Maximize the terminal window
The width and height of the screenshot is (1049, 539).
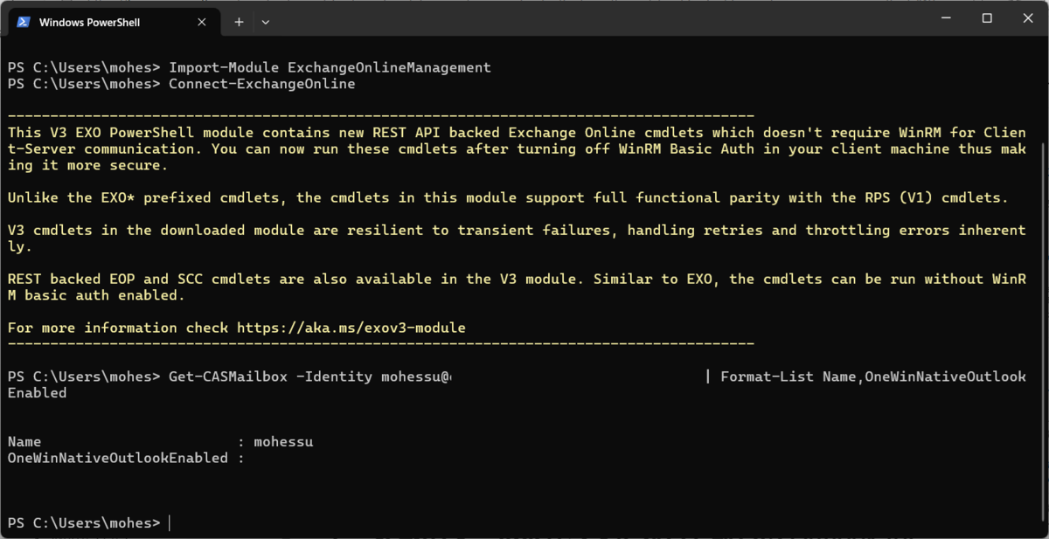986,18
